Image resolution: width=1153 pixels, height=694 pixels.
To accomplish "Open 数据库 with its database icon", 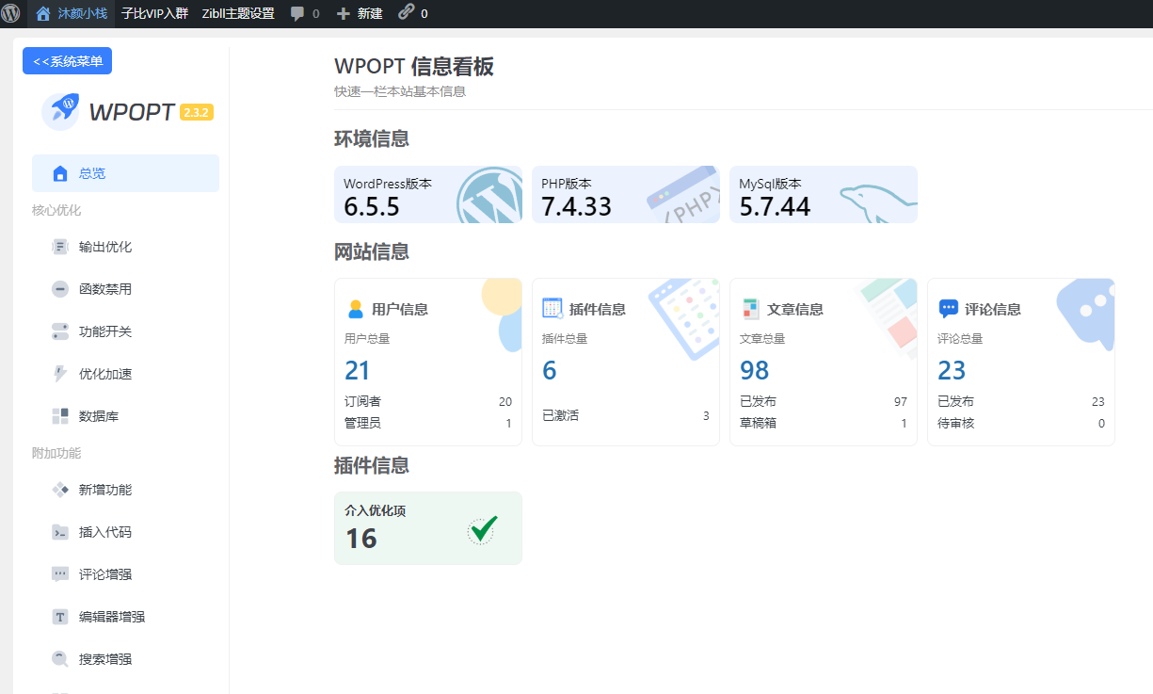I will tap(61, 415).
